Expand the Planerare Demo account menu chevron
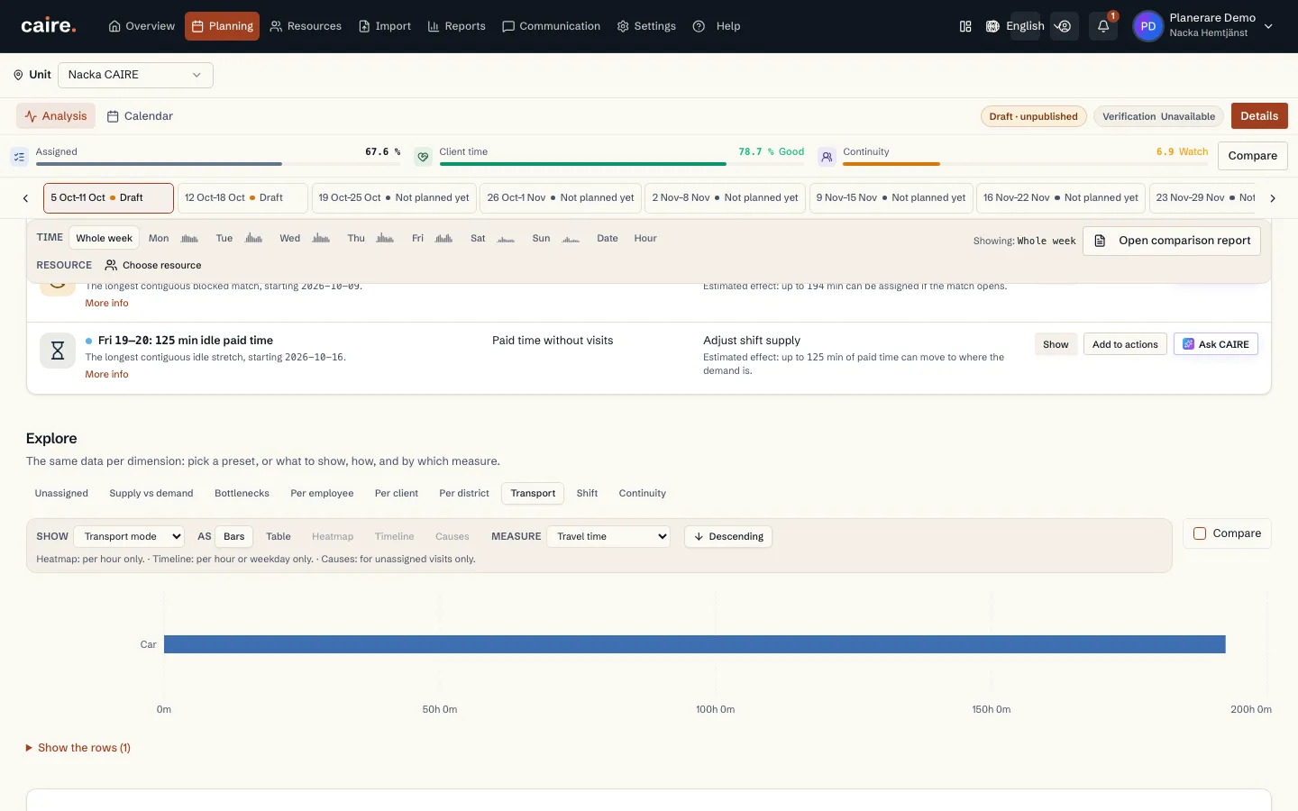Image resolution: width=1298 pixels, height=811 pixels. (1268, 26)
